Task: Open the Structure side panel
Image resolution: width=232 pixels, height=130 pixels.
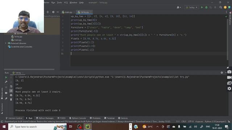Action: [x=2, y=108]
